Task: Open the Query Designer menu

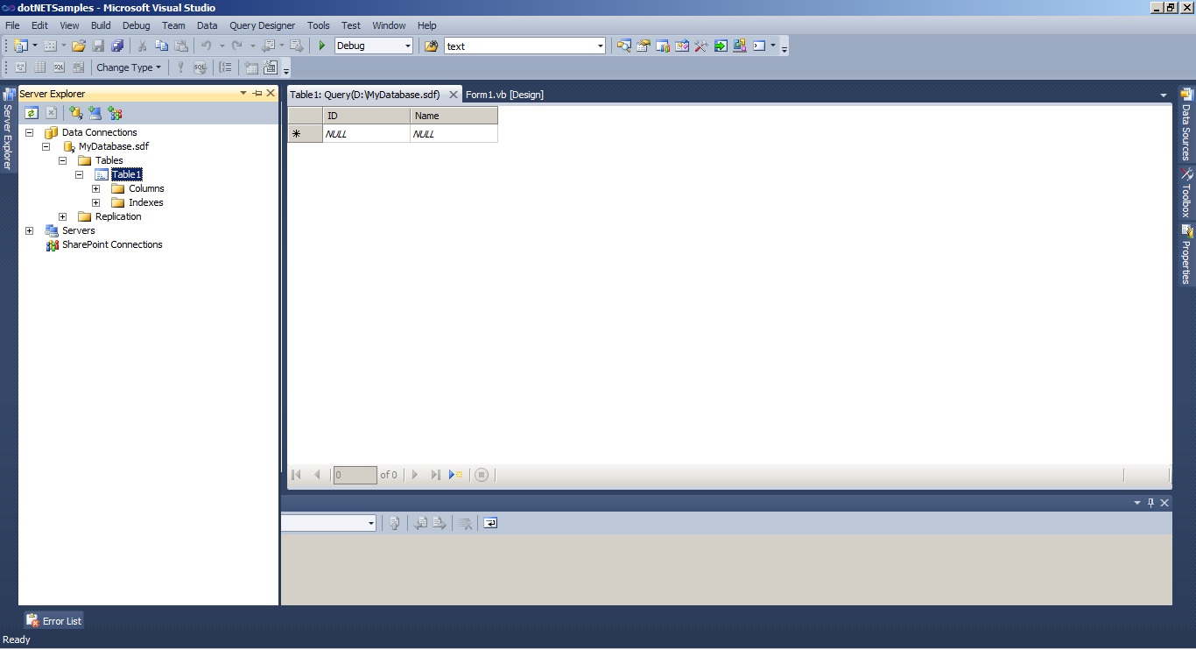Action: (x=262, y=25)
